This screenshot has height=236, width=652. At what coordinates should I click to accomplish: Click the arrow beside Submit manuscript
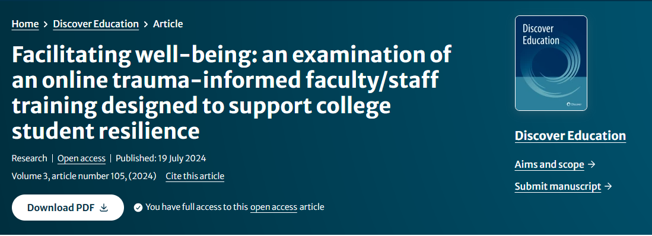click(608, 187)
